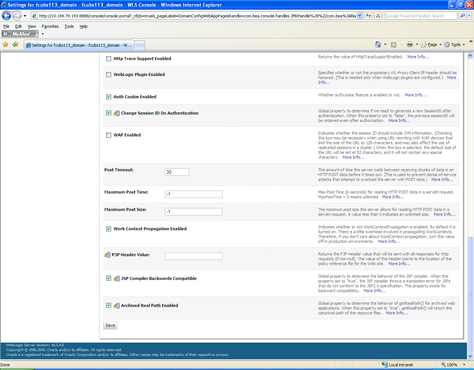Viewport: 474px width, 370px height.
Task: Open the File menu
Action: pyautogui.click(x=6, y=26)
